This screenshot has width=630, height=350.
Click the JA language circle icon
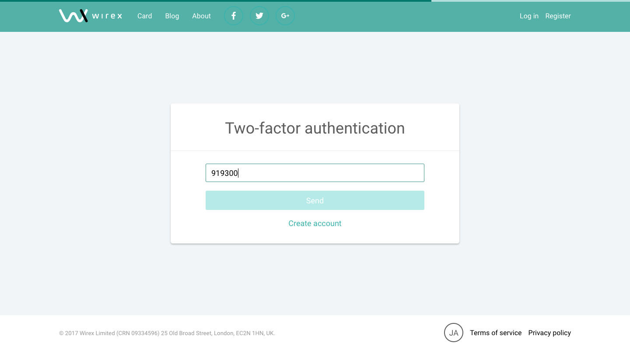pos(454,333)
